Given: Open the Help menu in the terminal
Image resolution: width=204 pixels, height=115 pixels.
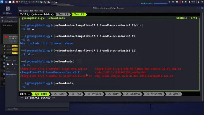Looking at the screenshot, I should (41, 11).
